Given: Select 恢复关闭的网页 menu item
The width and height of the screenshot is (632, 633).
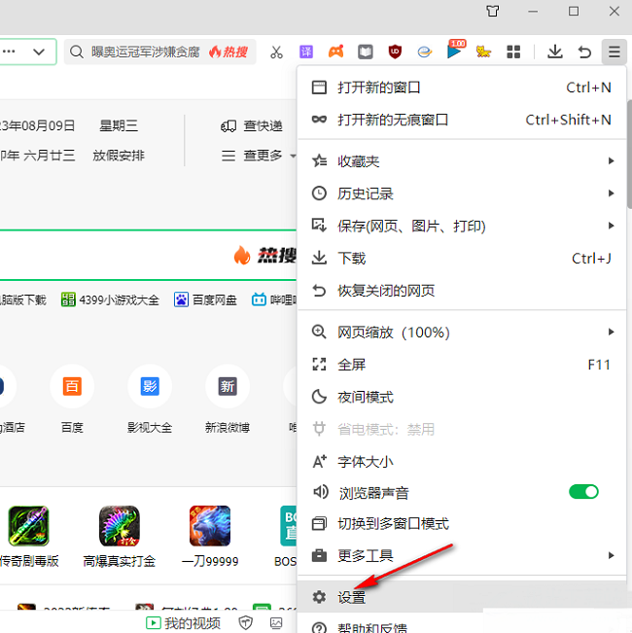Looking at the screenshot, I should point(462,291).
